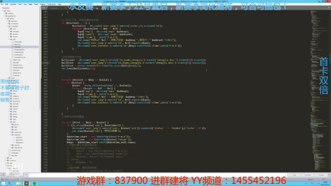Image resolution: width=331 pixels, height=186 pixels.
Task: Click the Find button
Action: (294, 175)
